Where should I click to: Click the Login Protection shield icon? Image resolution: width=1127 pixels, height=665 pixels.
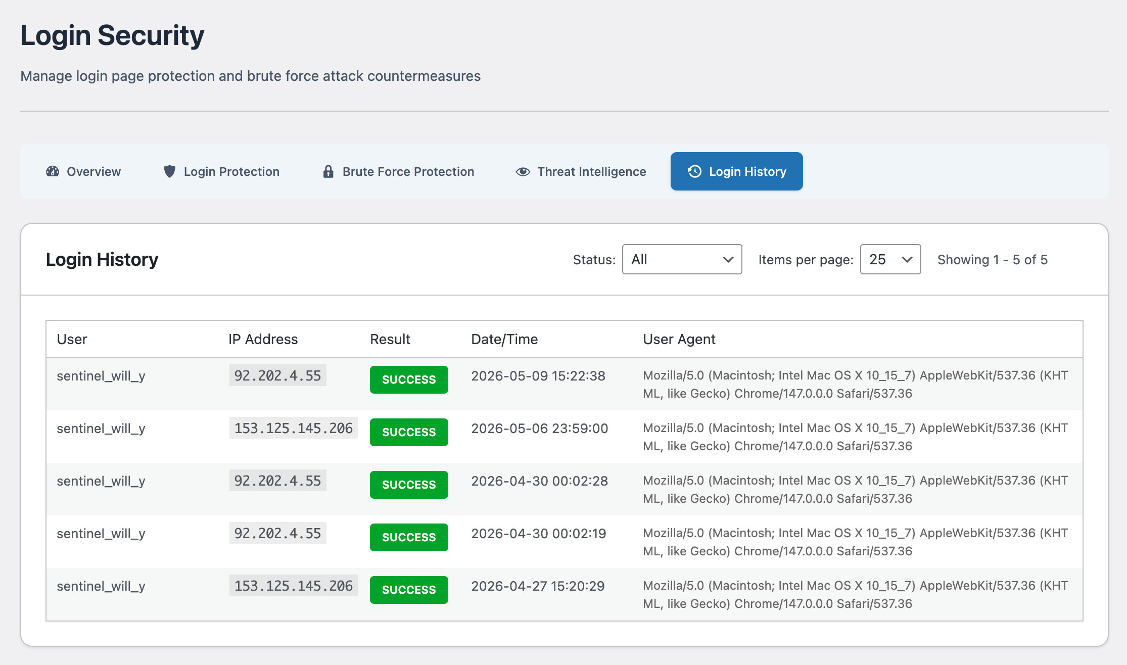click(170, 171)
